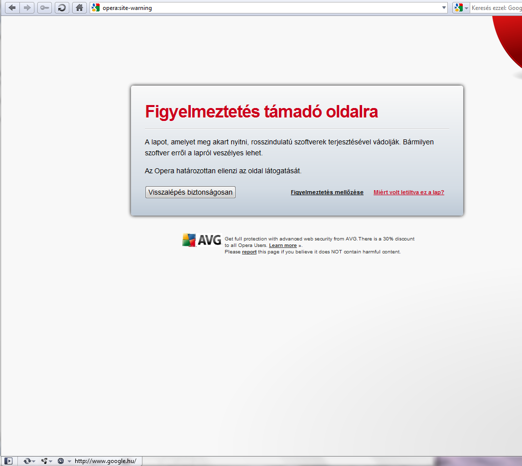Expand the address bar history dropdown arrow
Image resolution: width=522 pixels, height=466 pixels.
444,8
